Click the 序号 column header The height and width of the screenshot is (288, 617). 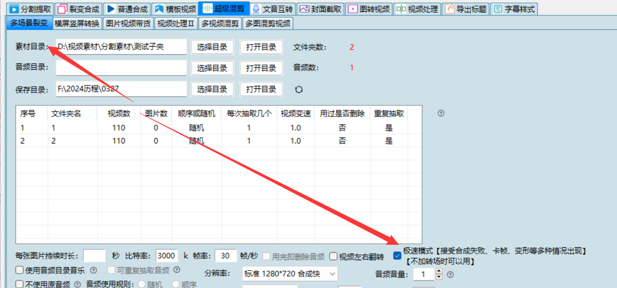point(32,113)
